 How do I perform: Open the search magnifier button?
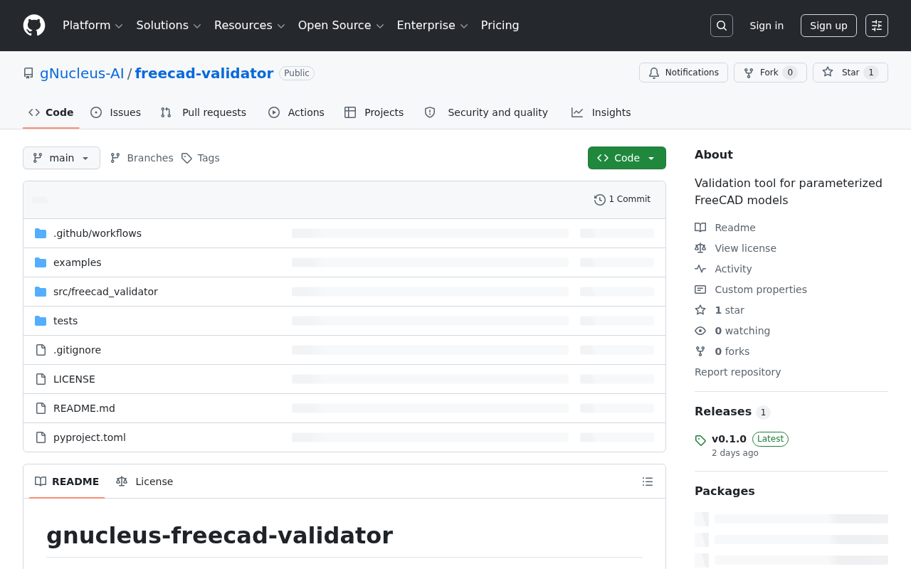click(x=722, y=26)
